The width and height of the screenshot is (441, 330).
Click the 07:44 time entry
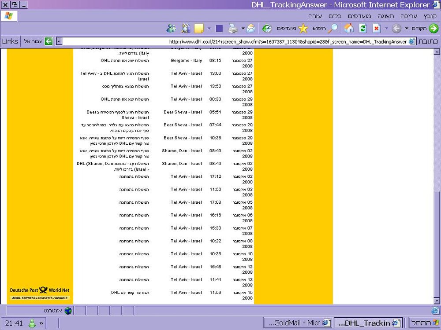coord(216,125)
